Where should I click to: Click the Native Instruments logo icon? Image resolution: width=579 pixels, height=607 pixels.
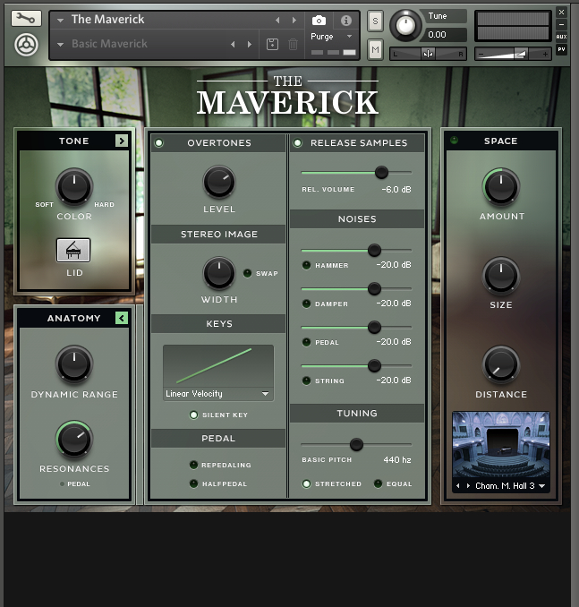[x=26, y=45]
